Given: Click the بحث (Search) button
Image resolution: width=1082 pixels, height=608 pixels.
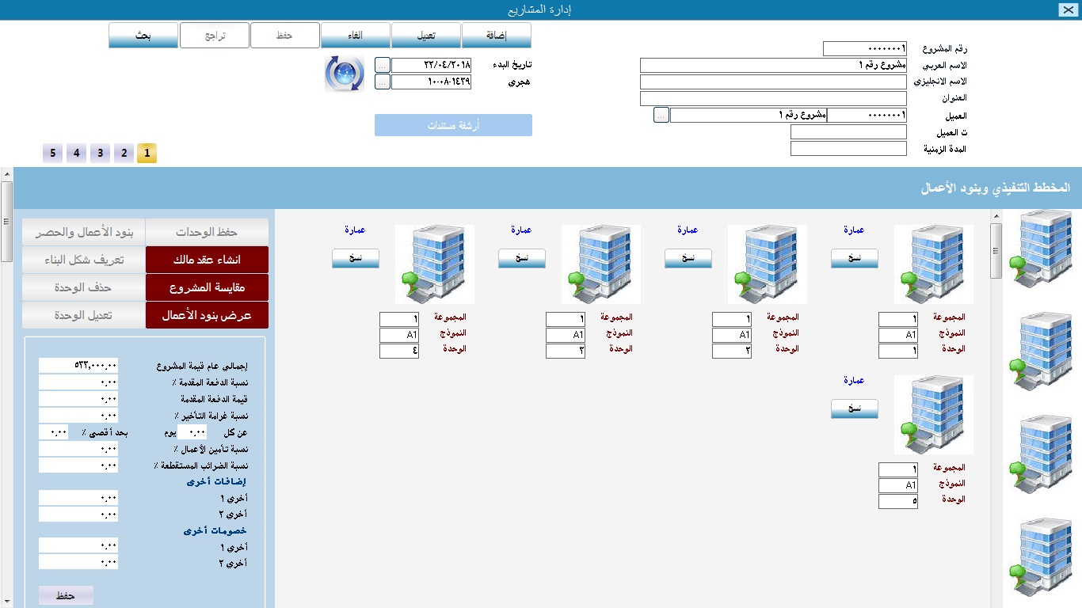Looking at the screenshot, I should (x=143, y=36).
